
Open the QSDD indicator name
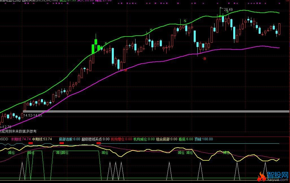[4, 139]
